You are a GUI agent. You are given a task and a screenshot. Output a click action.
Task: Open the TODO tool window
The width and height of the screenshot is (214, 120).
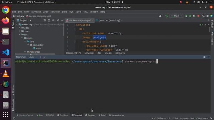coord(50,115)
